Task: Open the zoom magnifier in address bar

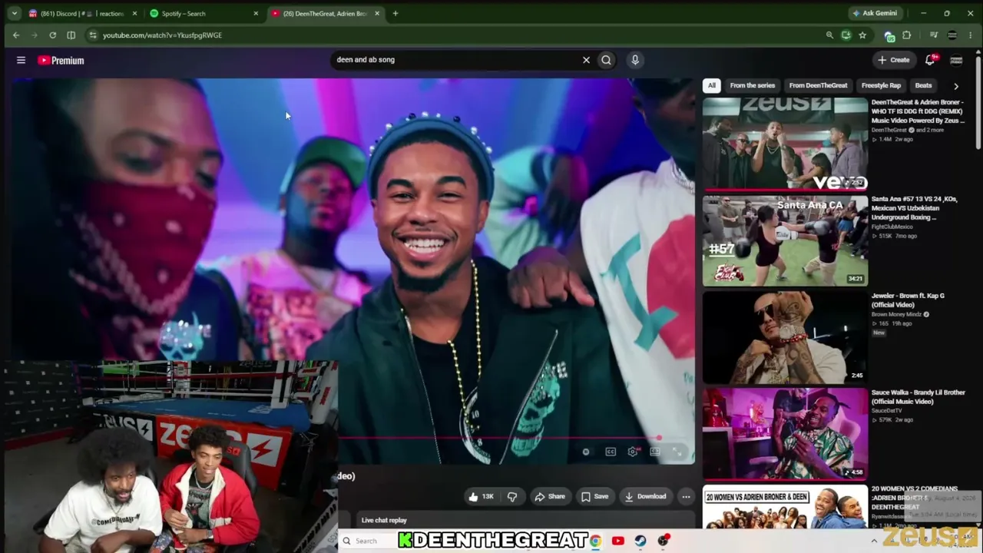Action: [829, 35]
